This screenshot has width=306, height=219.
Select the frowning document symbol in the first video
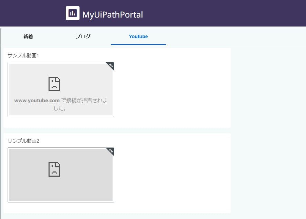[54, 83]
